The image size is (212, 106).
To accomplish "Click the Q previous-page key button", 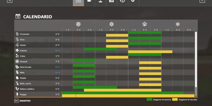I will (x=10, y=1).
